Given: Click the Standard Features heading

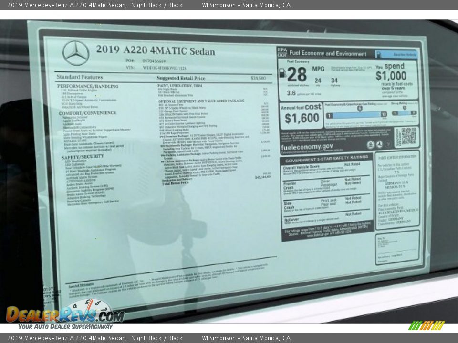Looking at the screenshot, I should tap(80, 77).
